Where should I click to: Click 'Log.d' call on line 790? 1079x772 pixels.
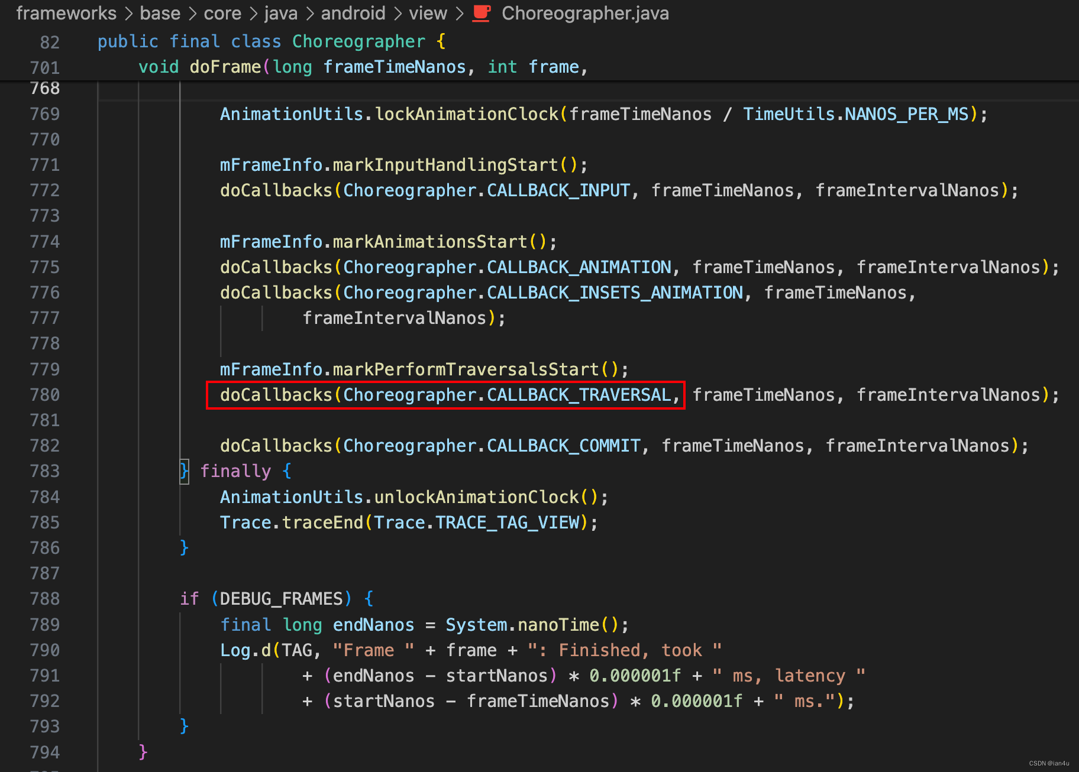[245, 650]
